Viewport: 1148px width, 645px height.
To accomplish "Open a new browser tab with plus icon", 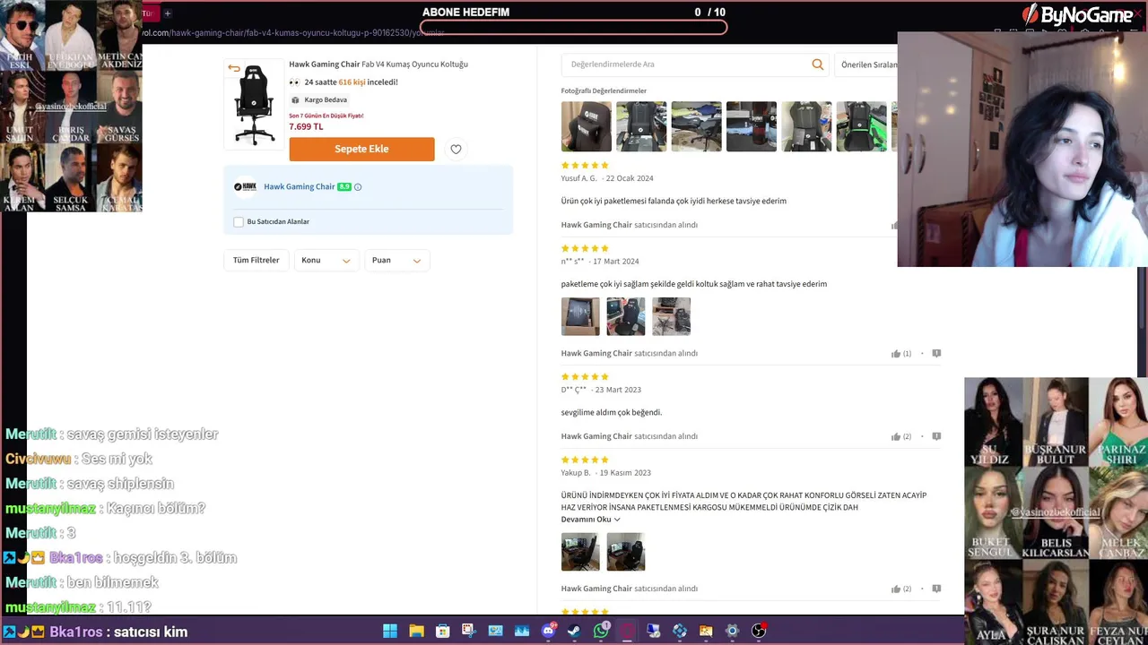I will pos(168,13).
